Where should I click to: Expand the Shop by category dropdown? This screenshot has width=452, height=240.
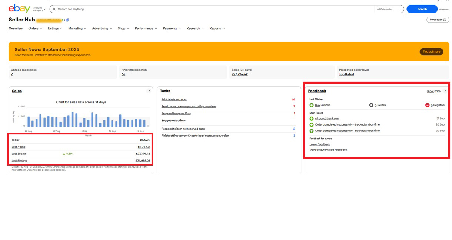(39, 9)
